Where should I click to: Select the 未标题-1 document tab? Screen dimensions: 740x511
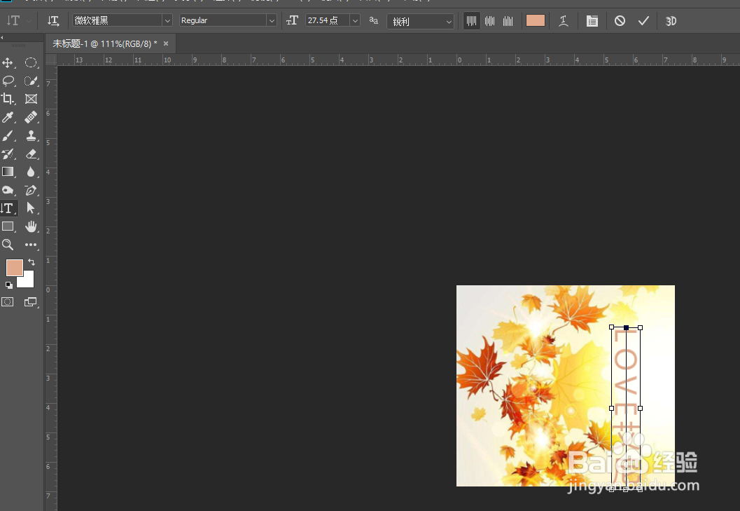[104, 44]
